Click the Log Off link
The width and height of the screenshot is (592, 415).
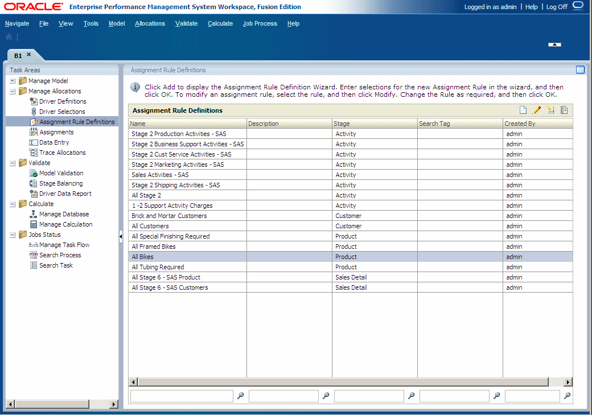[557, 7]
